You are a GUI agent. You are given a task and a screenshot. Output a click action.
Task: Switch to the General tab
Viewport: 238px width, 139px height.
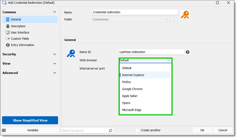coord(70,40)
